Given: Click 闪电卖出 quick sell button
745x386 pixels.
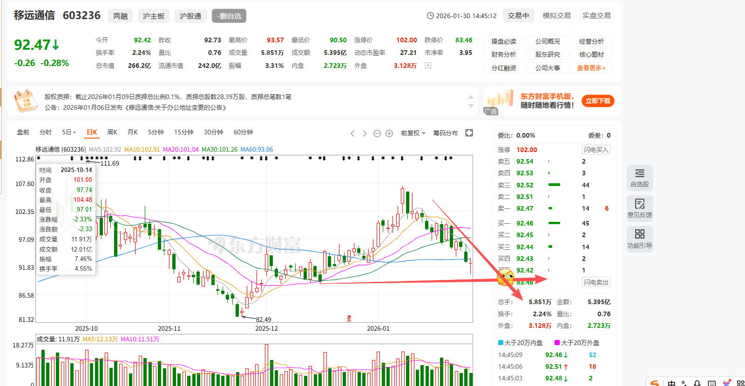Looking at the screenshot, I should (596, 282).
